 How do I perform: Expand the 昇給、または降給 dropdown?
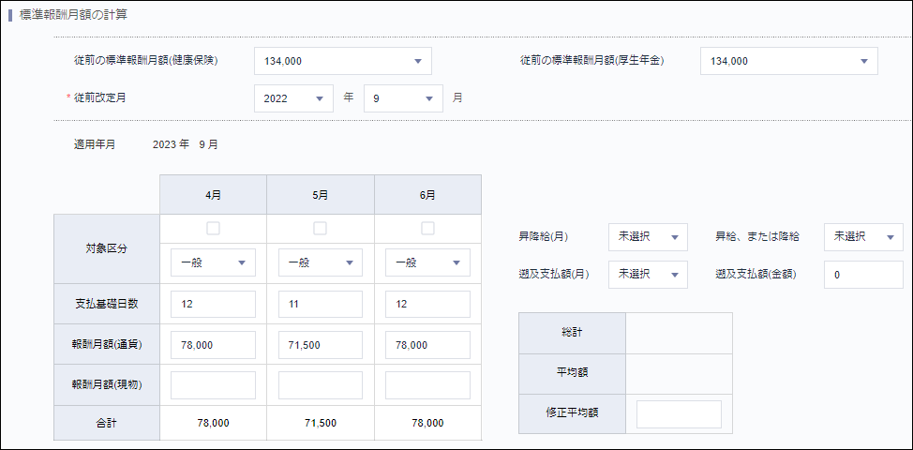[862, 237]
